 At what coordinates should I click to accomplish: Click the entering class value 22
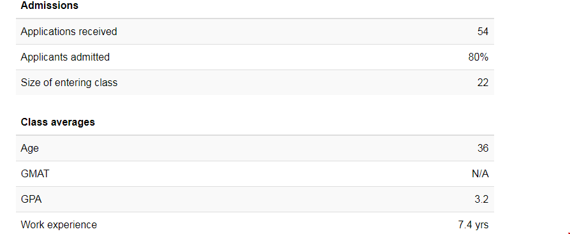483,82
